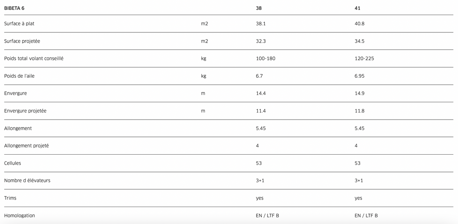Click the Nombre d élévateurs label
458x224 pixels.
(x=27, y=180)
